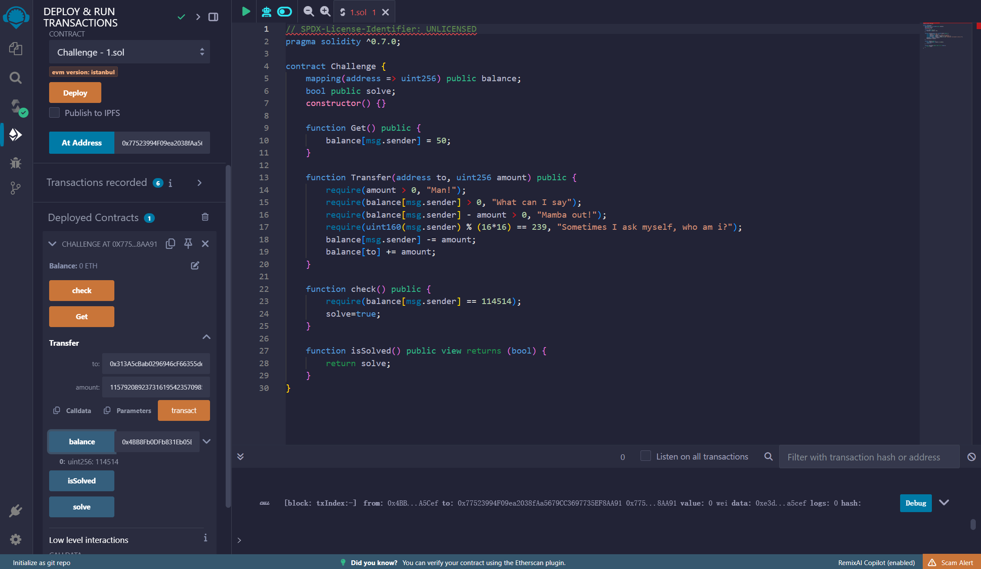The width and height of the screenshot is (981, 569).
Task: Call the check function button
Action: 82,291
